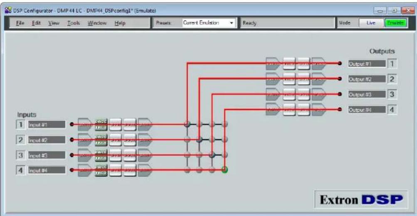Screen dimensions: 417x216
Task: Open the Output #1 filter block
Action: pos(289,64)
